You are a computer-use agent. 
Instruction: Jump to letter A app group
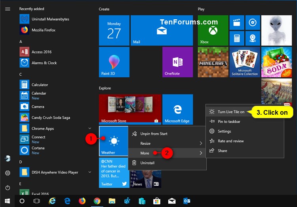click(21, 42)
